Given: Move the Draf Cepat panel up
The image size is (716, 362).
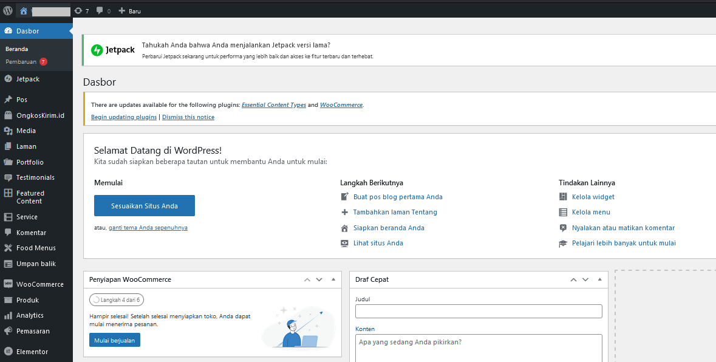Looking at the screenshot, I should pos(573,279).
